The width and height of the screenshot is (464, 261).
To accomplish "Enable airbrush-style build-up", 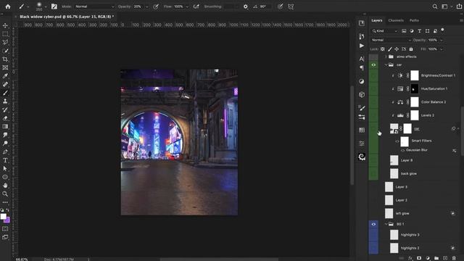I will pos(196,7).
